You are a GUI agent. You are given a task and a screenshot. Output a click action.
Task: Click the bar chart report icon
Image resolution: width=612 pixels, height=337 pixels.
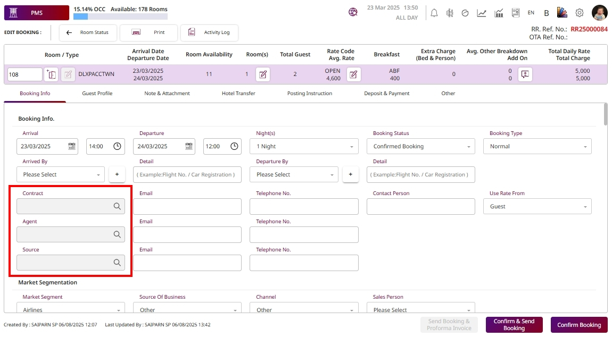(499, 13)
